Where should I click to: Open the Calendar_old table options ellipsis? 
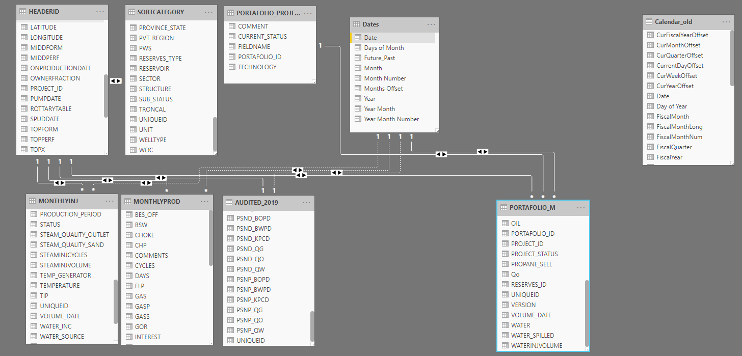point(726,22)
